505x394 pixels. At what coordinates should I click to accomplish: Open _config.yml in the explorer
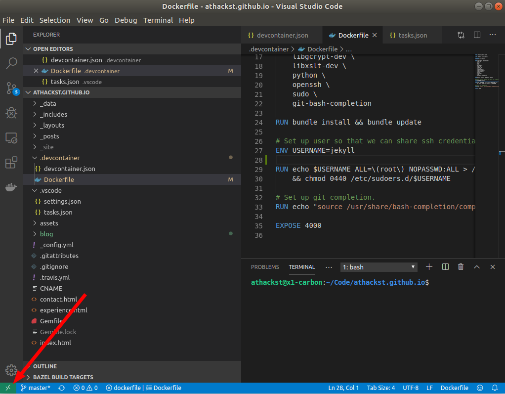(132, 245)
